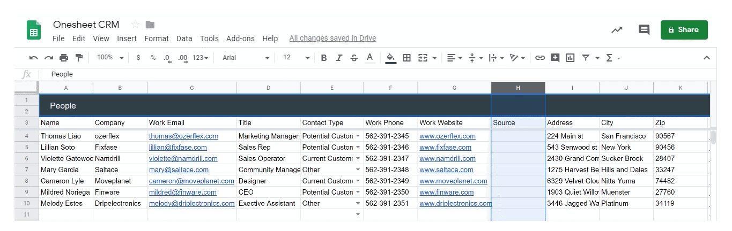
Task: Open the View menu
Action: 101,38
